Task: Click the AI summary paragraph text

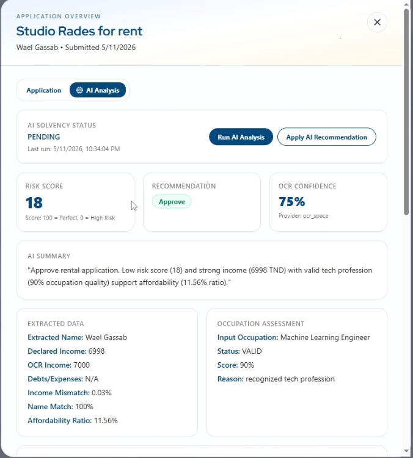Action: tap(200, 276)
